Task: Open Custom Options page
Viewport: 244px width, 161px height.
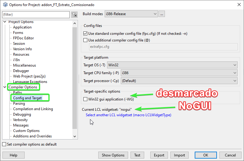Action: 26,131
